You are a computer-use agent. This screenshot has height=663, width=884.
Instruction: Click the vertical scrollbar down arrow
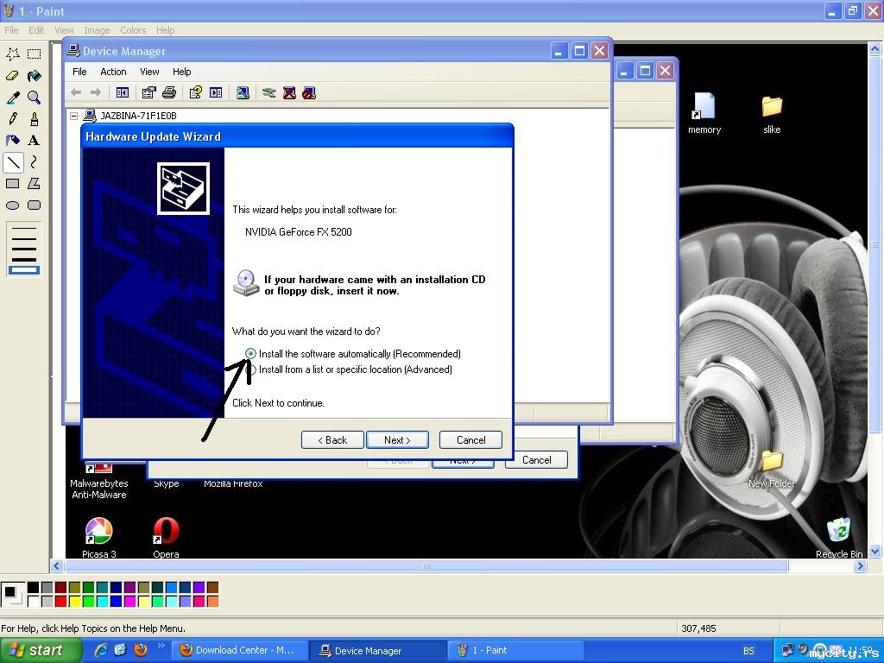pyautogui.click(x=875, y=551)
